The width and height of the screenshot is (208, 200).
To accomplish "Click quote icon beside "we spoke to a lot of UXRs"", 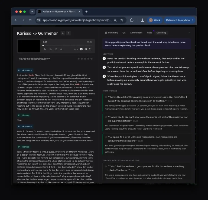I will tap(106, 137).
